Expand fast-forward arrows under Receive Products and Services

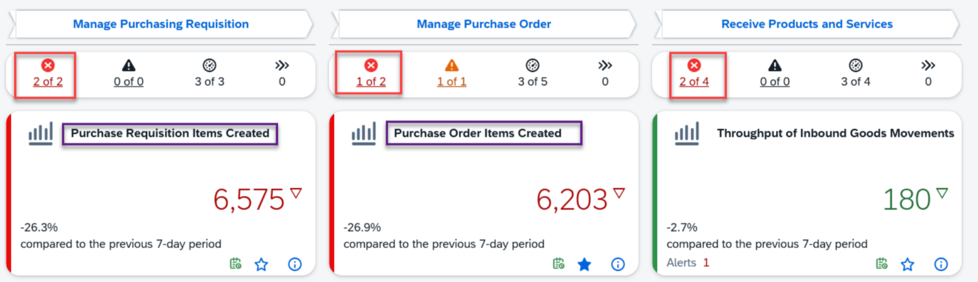point(928,65)
